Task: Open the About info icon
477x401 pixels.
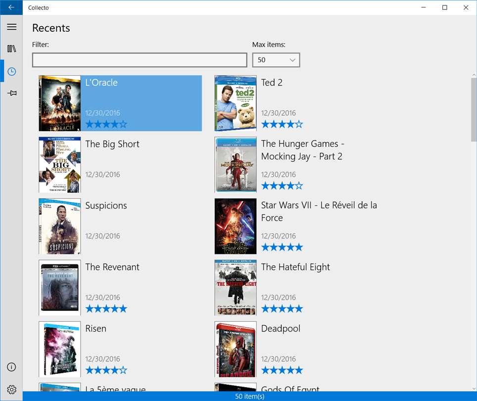Action: pos(11,367)
